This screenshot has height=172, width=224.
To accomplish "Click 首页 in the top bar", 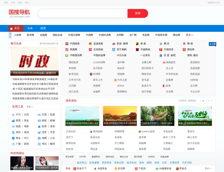I will tap(6, 2).
